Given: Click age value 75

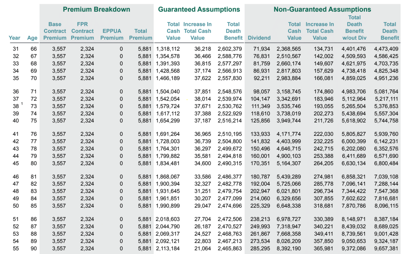Looking at the screenshot, I should coord(34,121).
